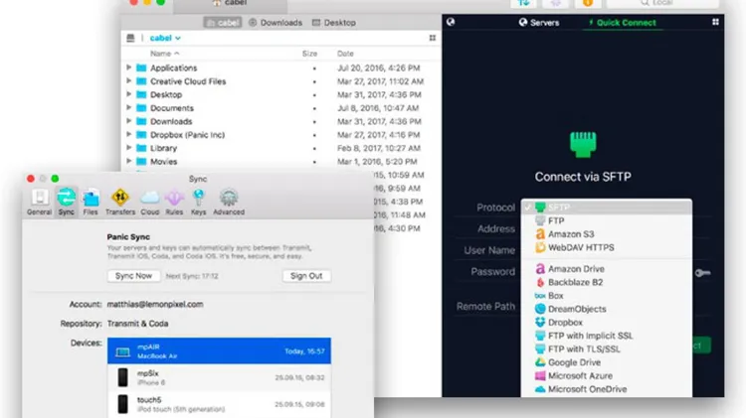Click Sync Now button
This screenshot has height=418, width=746.
[x=133, y=276]
